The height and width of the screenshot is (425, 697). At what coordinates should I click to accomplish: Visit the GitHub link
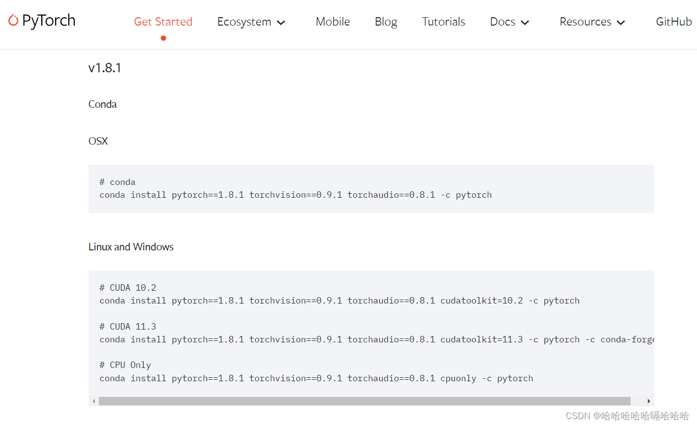pyautogui.click(x=673, y=22)
